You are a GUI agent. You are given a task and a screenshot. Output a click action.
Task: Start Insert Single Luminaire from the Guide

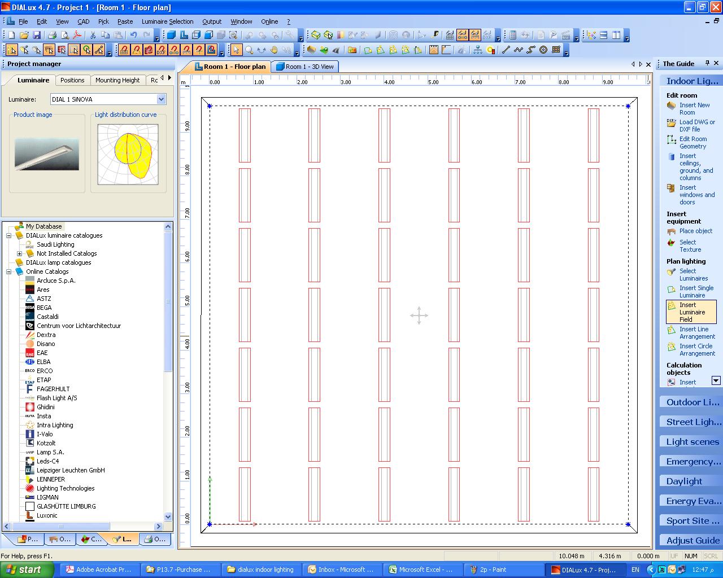click(696, 291)
